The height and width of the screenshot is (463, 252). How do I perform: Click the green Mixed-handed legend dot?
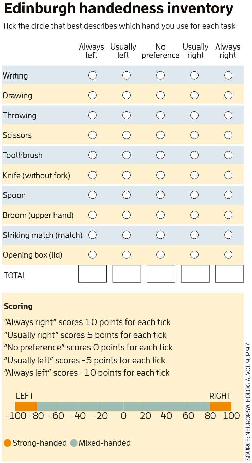pos(74,443)
